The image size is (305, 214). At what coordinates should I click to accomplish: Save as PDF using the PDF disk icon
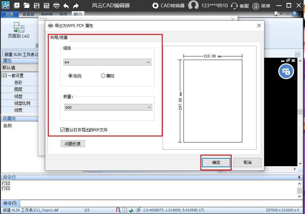[46, 6]
